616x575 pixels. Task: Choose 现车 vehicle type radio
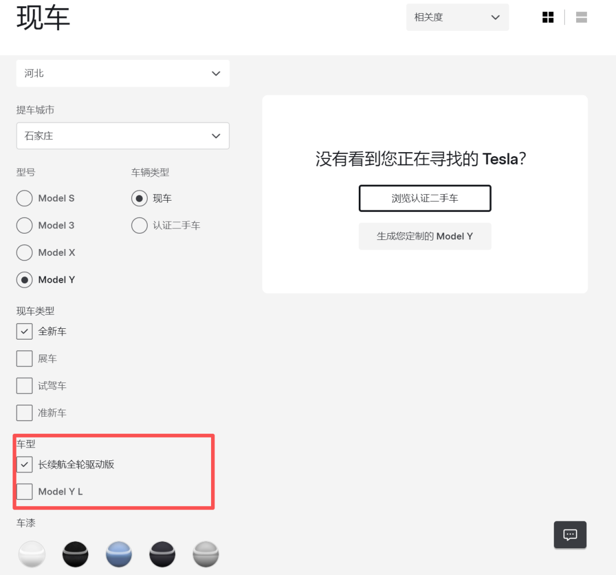point(139,198)
